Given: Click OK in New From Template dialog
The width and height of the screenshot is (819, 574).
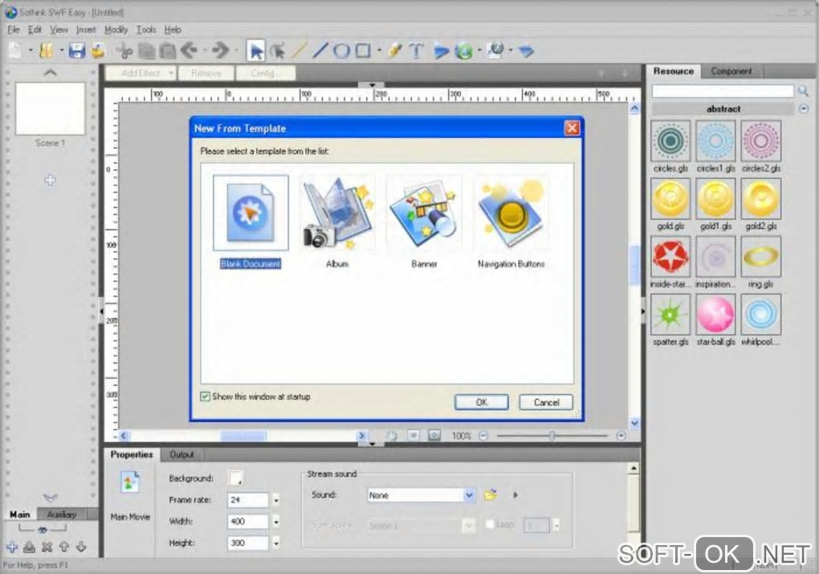Looking at the screenshot, I should coord(482,402).
